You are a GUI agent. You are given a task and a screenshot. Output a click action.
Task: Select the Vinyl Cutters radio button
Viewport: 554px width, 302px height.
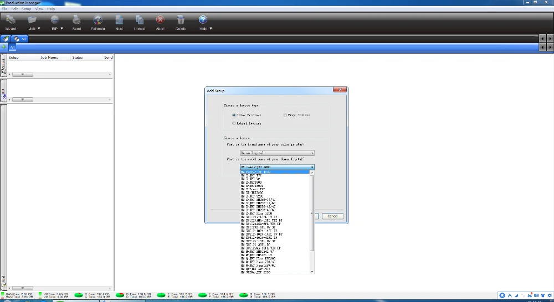[285, 115]
